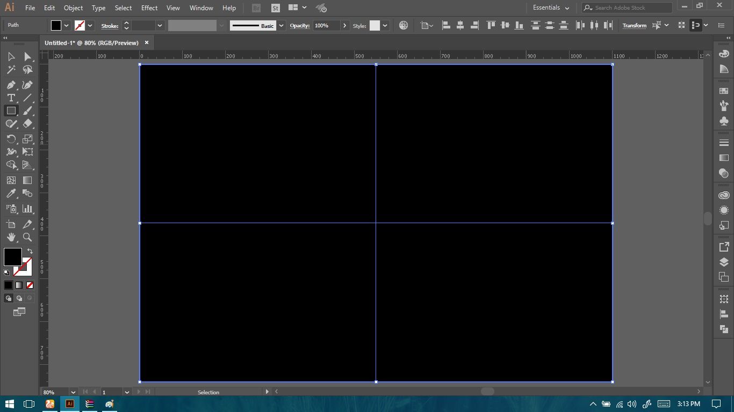Open the Type menu

click(x=98, y=8)
